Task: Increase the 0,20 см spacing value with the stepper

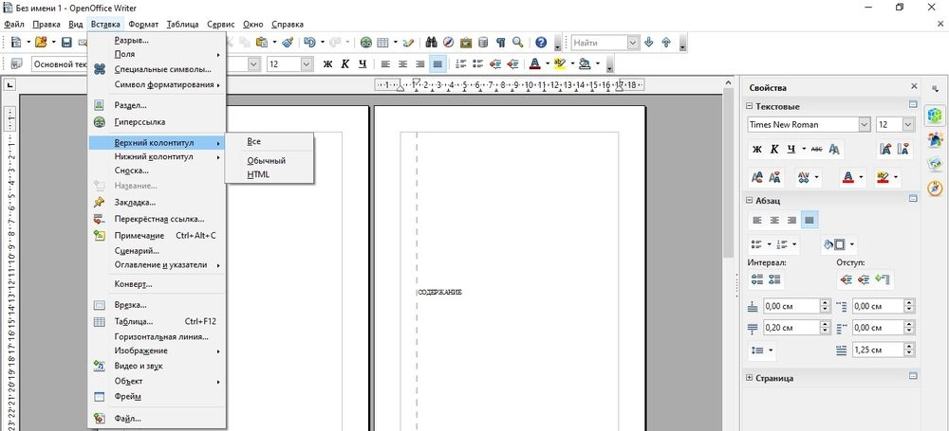Action: click(x=825, y=324)
